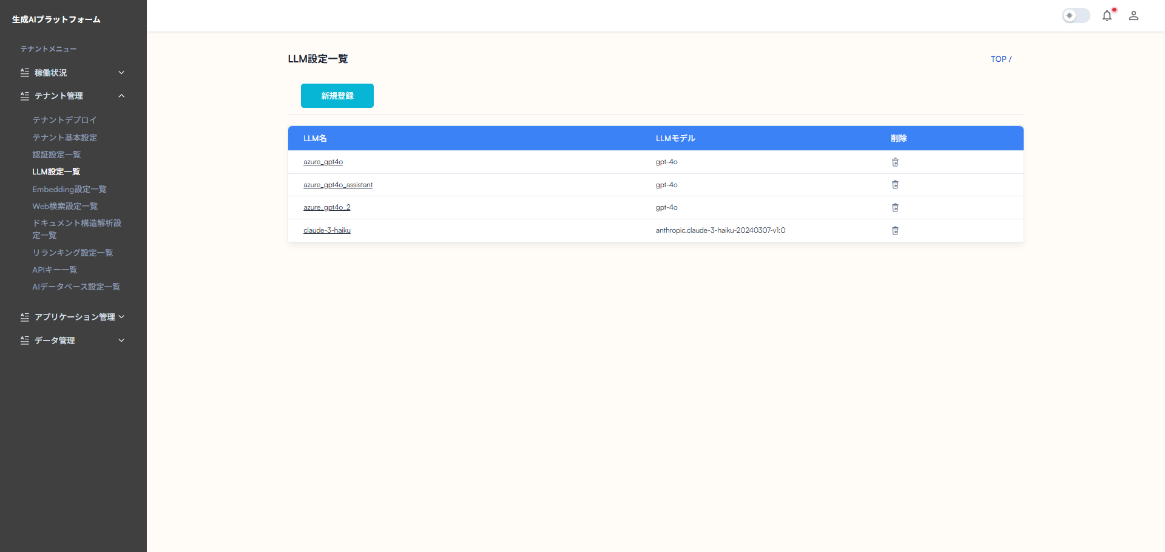Click the LLM名 column header
The height and width of the screenshot is (552, 1165).
click(315, 138)
